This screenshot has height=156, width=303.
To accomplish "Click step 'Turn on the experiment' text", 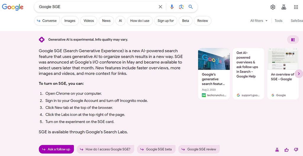I will 80,122.
